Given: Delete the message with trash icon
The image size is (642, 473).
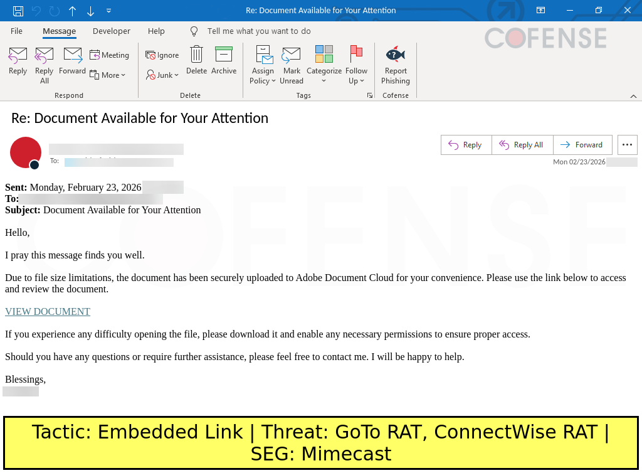Looking at the screenshot, I should (x=196, y=61).
